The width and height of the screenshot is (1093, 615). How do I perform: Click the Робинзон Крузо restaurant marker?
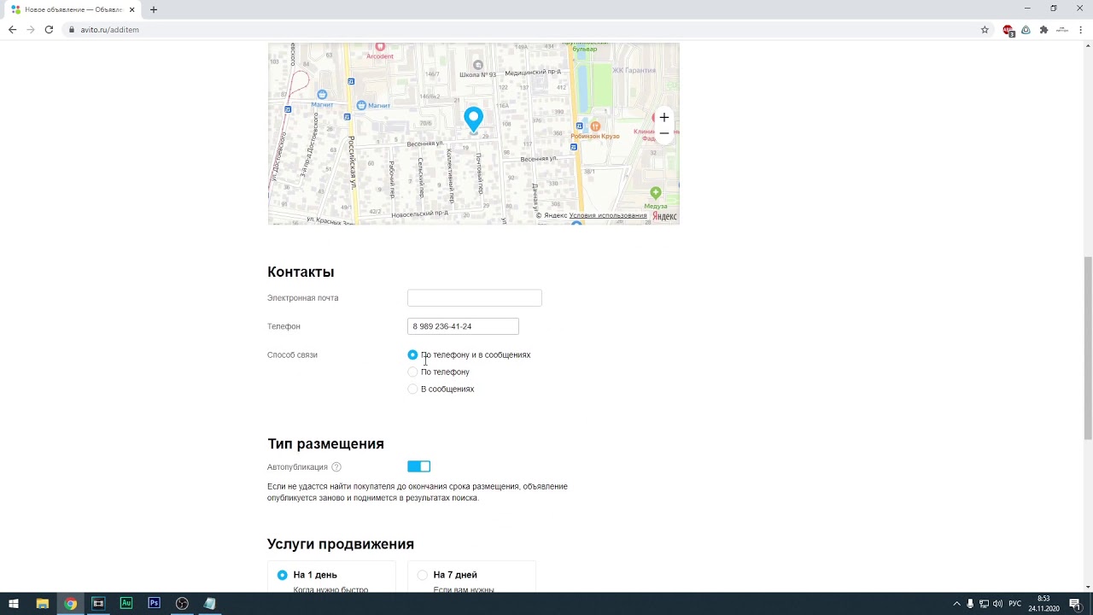point(595,126)
